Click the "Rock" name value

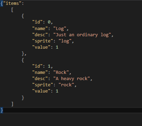pos(61,72)
